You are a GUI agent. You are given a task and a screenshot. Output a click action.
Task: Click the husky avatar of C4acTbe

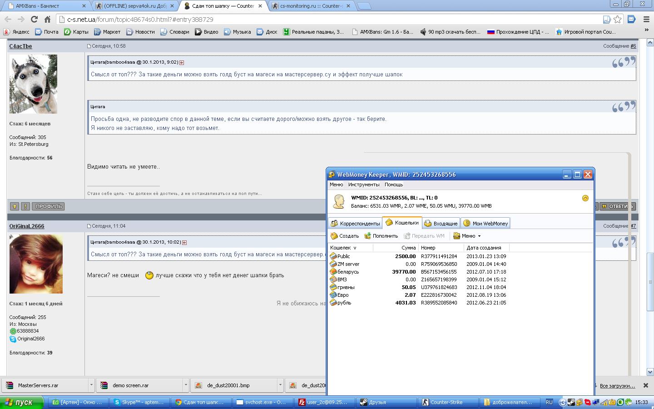pos(33,84)
